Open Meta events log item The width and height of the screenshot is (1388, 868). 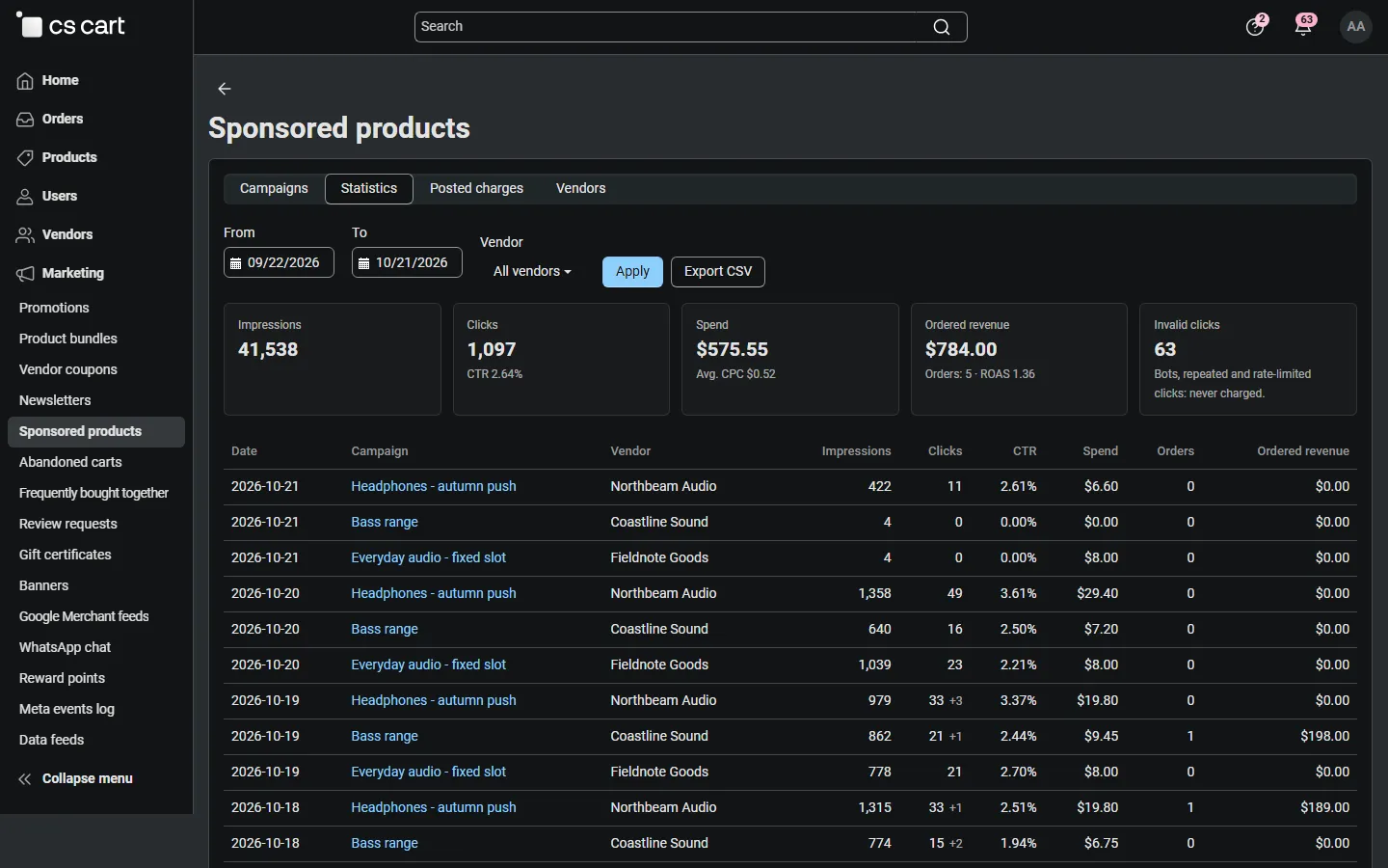coord(67,709)
